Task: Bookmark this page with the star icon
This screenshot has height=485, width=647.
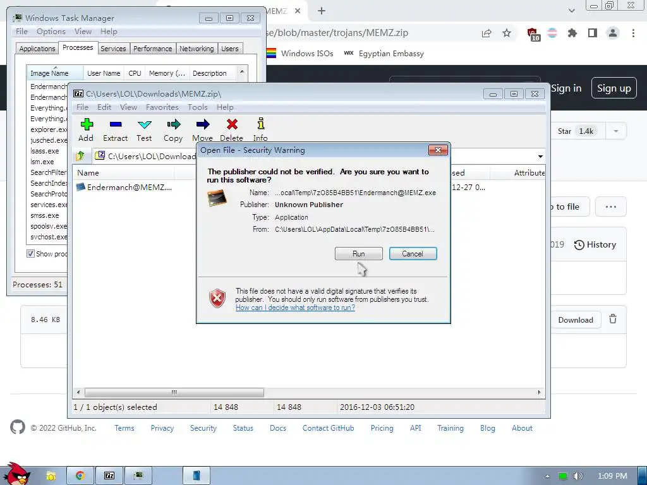Action: coord(507,33)
